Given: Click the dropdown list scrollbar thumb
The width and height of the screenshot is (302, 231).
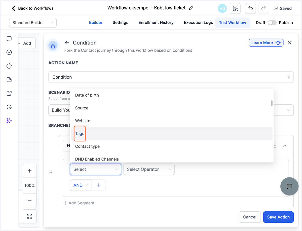Looking at the screenshot, I should (272, 103).
